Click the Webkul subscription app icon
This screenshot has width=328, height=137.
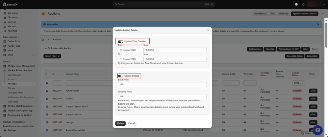pyautogui.click(x=5, y=110)
